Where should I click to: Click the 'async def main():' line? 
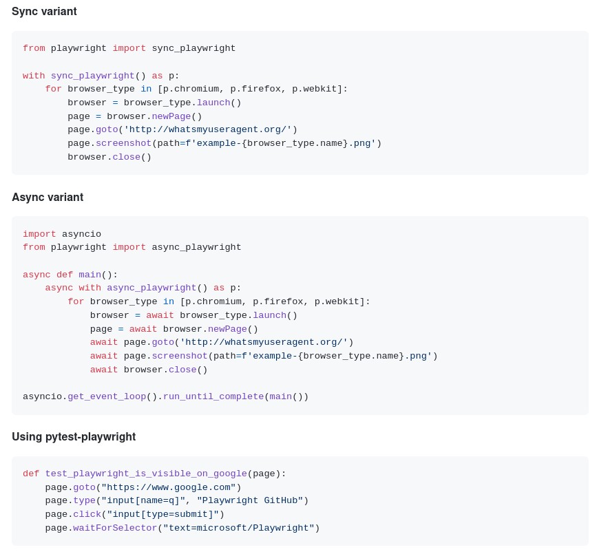70,275
